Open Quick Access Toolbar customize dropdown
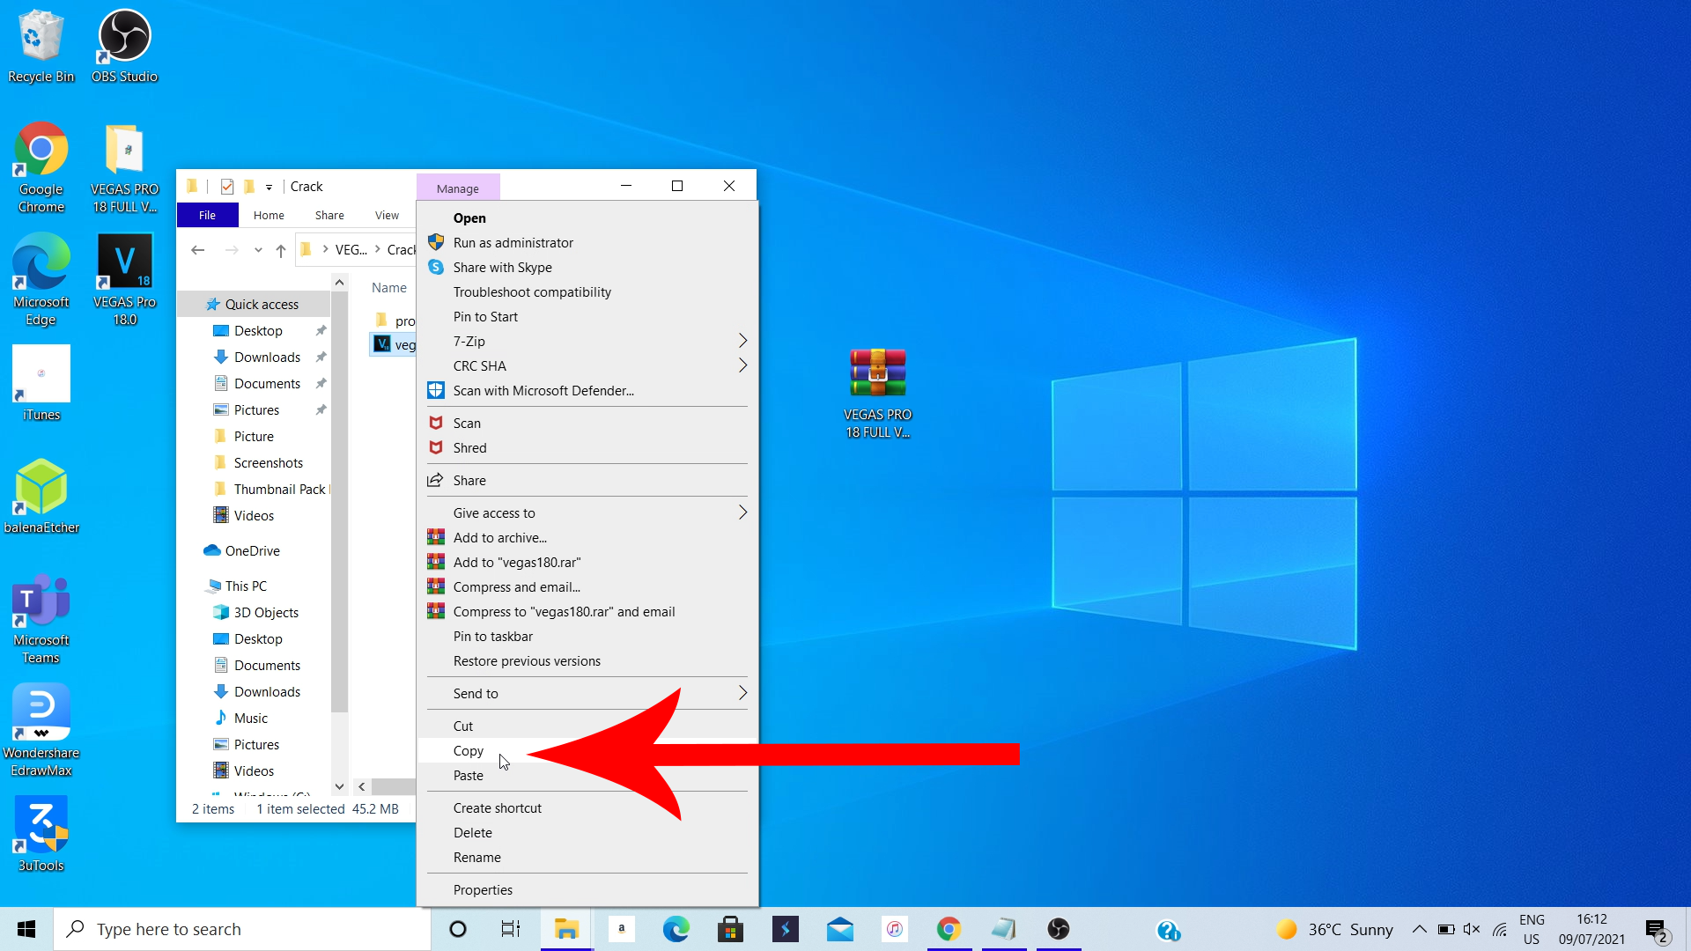The width and height of the screenshot is (1691, 951). [269, 187]
